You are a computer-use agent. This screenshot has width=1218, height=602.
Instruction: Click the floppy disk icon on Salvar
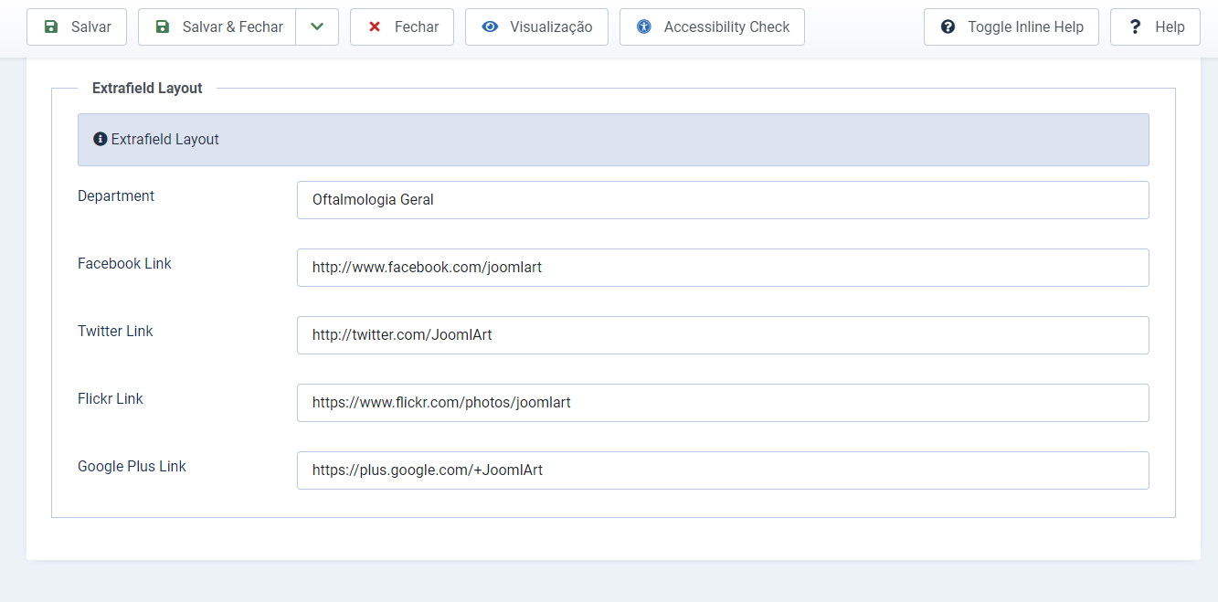51,27
